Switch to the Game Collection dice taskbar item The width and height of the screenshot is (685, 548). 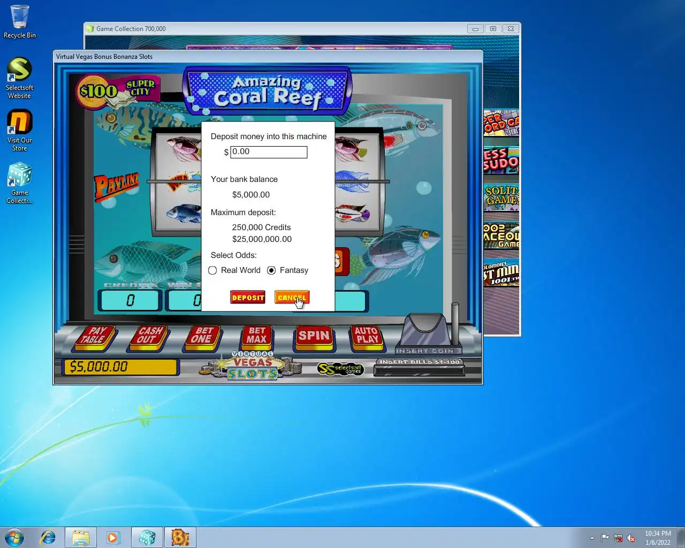coord(147,537)
